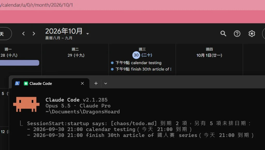Select the date 28 (十八)

pyautogui.click(x=9, y=55)
